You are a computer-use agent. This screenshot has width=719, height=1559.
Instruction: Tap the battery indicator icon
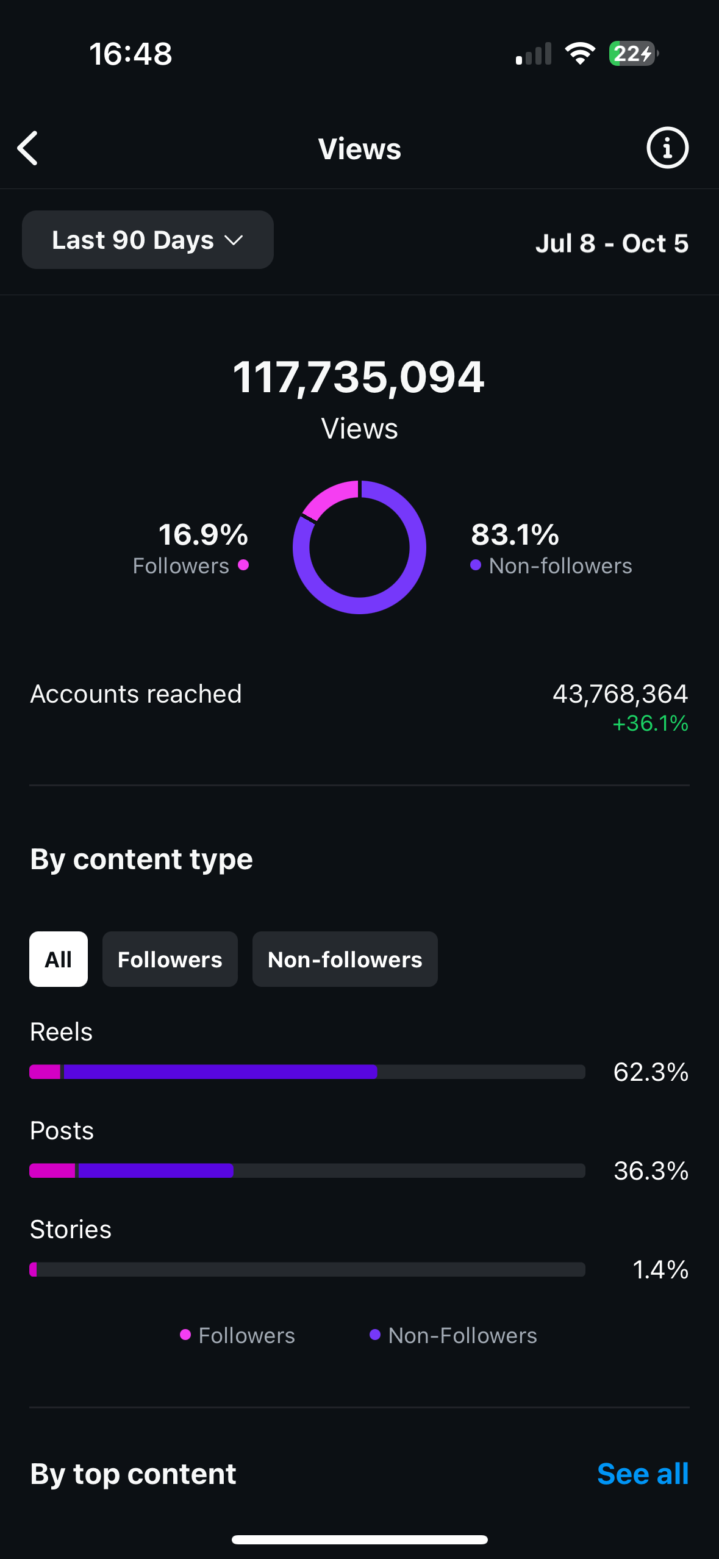click(x=634, y=54)
